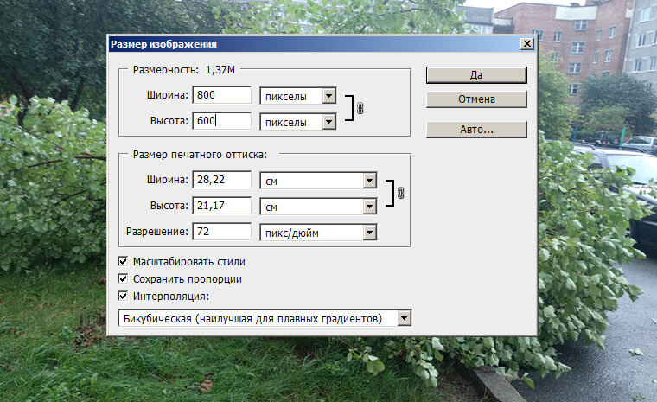Click the Разрешение: label text
Image resolution: width=657 pixels, height=402 pixels.
coord(157,232)
